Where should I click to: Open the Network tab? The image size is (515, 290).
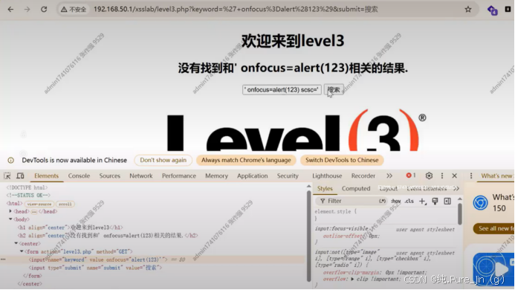[x=141, y=176]
